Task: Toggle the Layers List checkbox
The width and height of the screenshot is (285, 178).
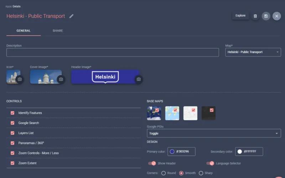Action: coord(12,133)
